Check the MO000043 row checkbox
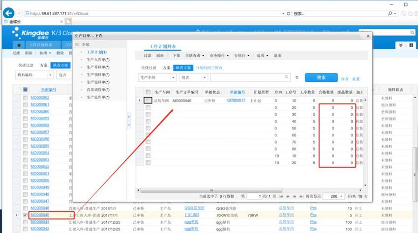The width and height of the screenshot is (418, 233). (25, 222)
